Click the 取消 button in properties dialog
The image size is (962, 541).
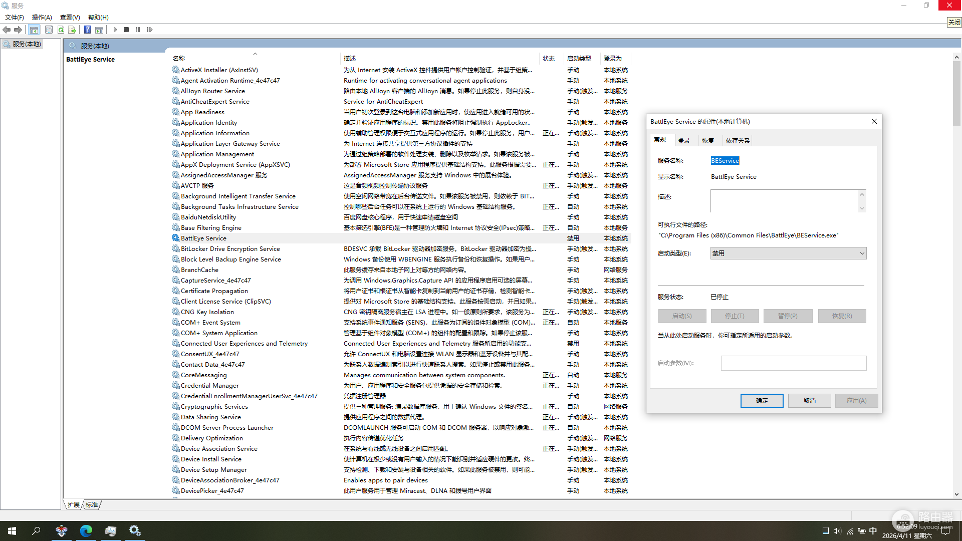point(809,401)
